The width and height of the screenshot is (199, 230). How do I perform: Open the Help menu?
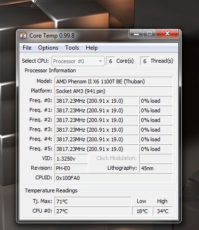(92, 48)
